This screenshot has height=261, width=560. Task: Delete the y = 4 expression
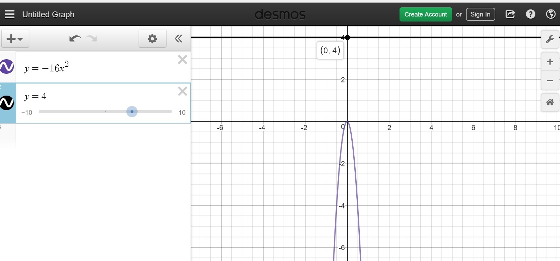coord(182,91)
